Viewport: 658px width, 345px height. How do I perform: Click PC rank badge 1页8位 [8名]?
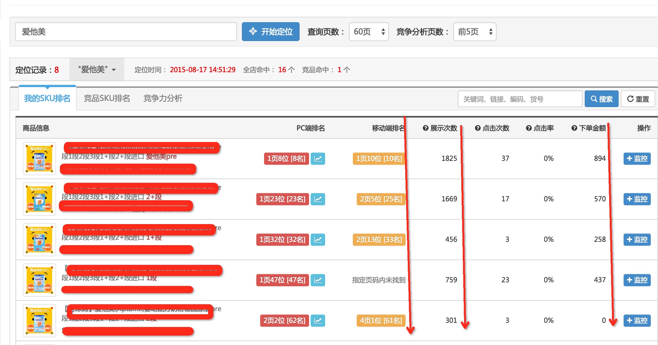(x=286, y=159)
